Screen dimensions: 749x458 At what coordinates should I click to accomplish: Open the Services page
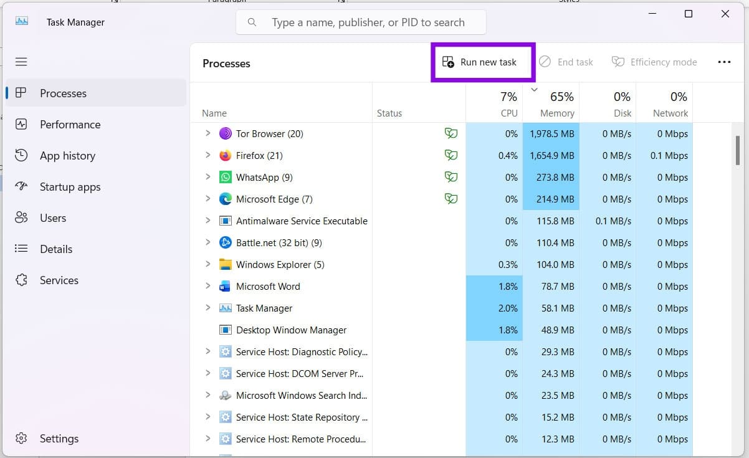(95, 280)
